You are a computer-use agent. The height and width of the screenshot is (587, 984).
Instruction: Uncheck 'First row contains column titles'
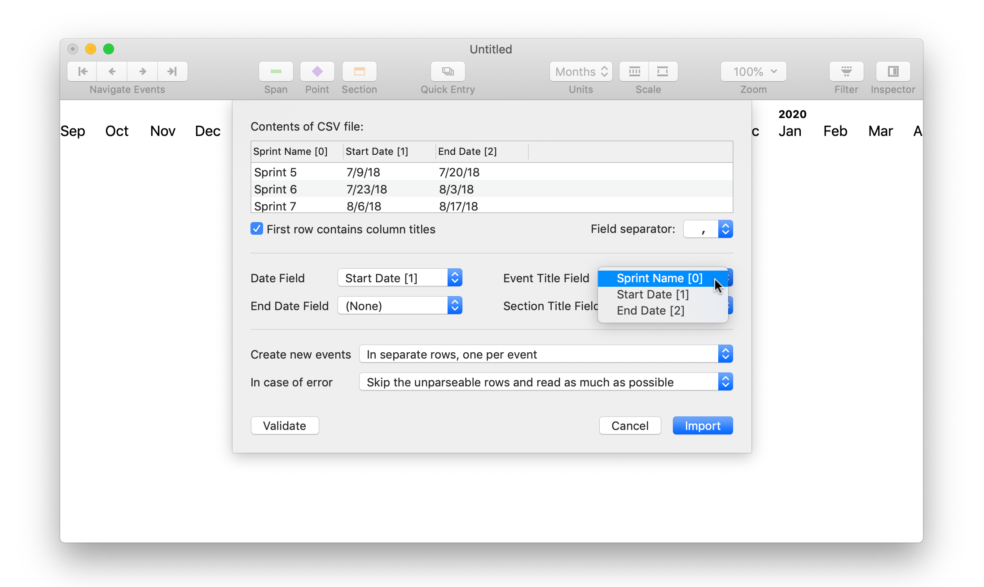(256, 228)
